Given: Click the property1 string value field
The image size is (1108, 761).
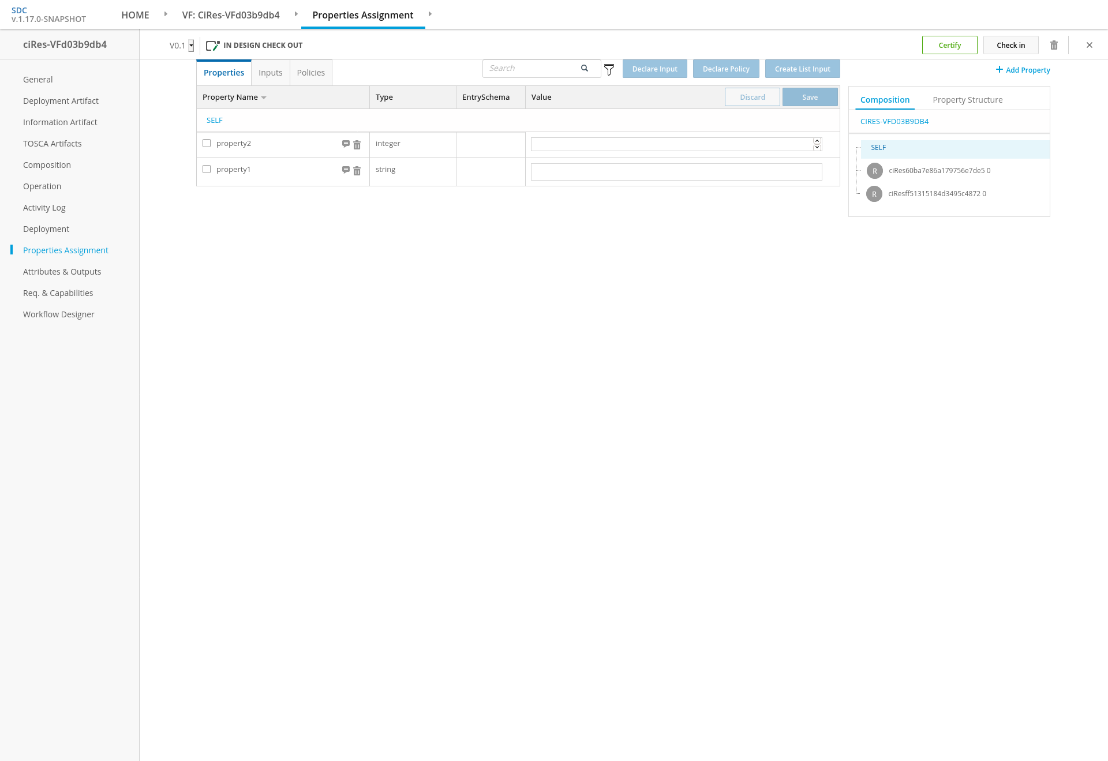Looking at the screenshot, I should [x=676, y=172].
